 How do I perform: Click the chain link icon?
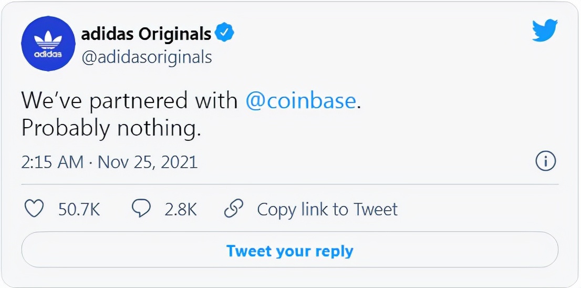[x=234, y=209]
